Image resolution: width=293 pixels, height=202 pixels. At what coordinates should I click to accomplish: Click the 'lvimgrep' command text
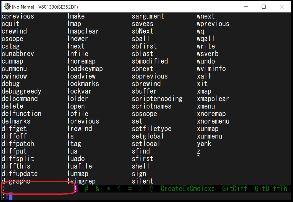tap(82, 181)
